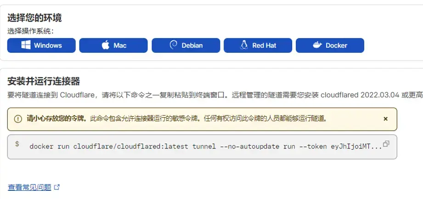Click the Red Hat penguin icon

244,45
